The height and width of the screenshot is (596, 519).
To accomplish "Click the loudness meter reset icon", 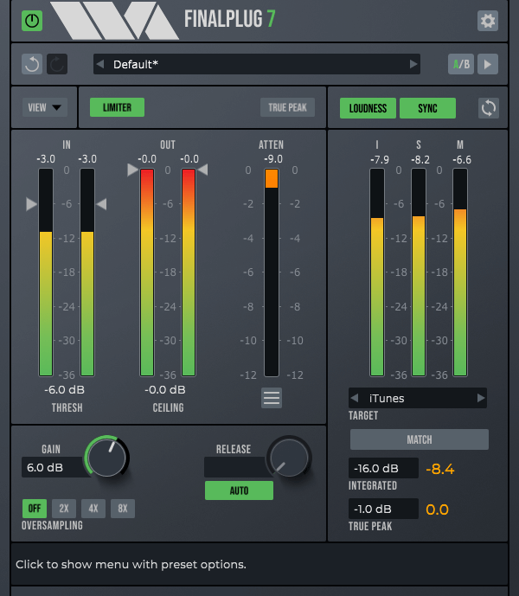I will (489, 108).
